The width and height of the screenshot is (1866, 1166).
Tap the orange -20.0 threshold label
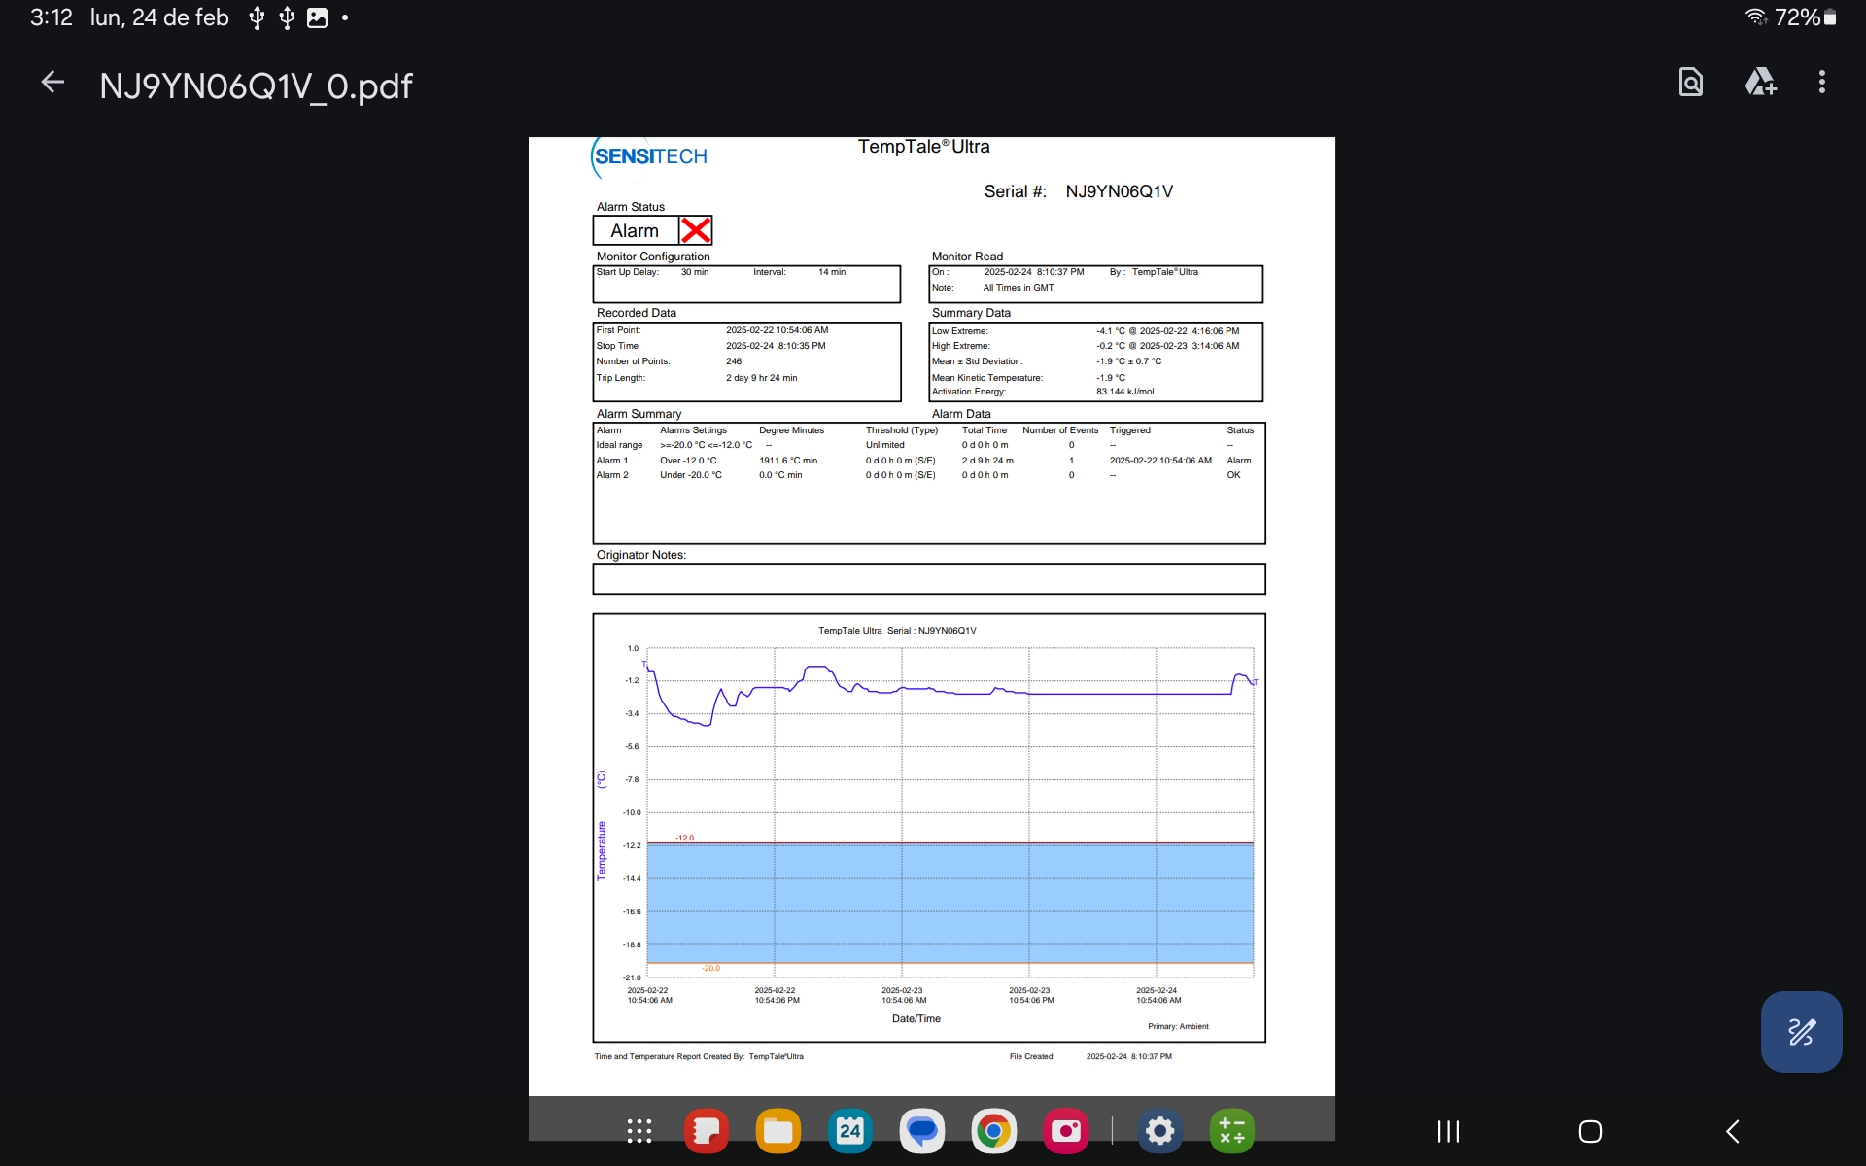click(x=710, y=968)
